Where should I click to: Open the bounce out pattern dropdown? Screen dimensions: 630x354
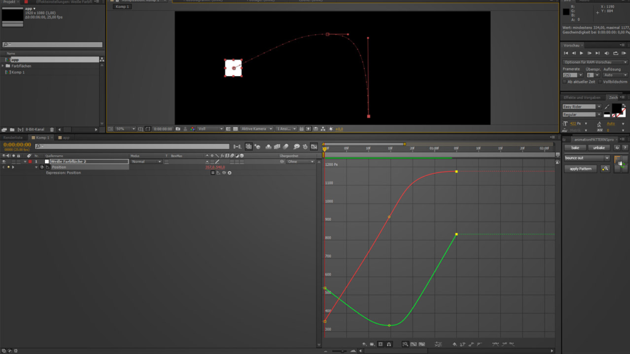607,158
